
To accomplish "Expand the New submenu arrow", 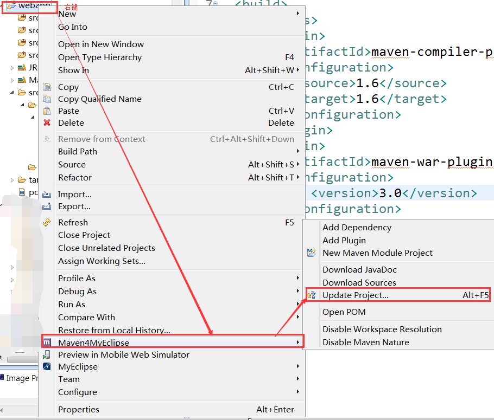I will pyautogui.click(x=297, y=14).
